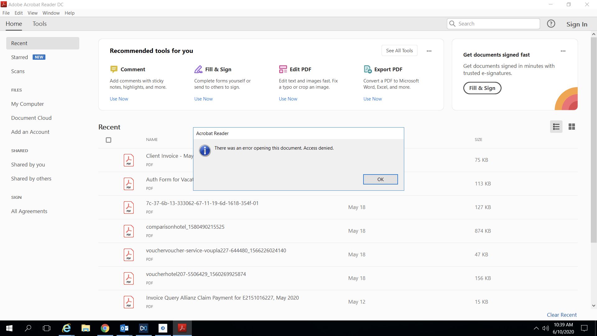Select PDF icon for voucherhotel207 file

pyautogui.click(x=129, y=278)
